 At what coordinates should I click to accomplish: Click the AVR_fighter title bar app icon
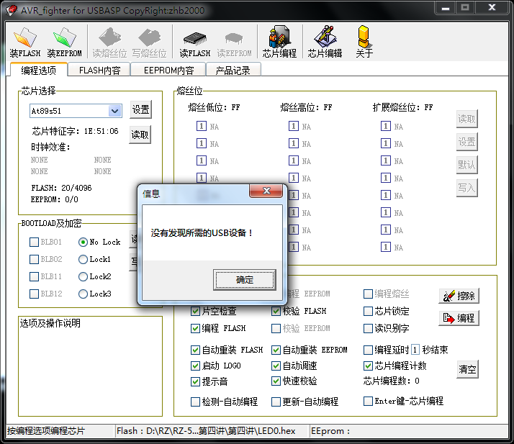(12, 11)
